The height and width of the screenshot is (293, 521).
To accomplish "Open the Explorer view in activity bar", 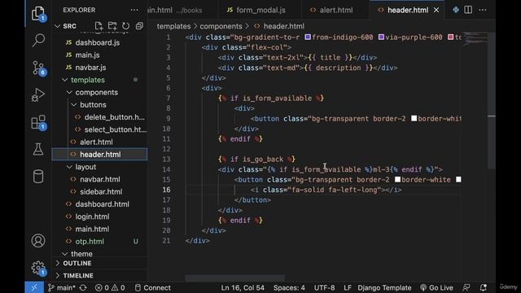I will tap(38, 13).
